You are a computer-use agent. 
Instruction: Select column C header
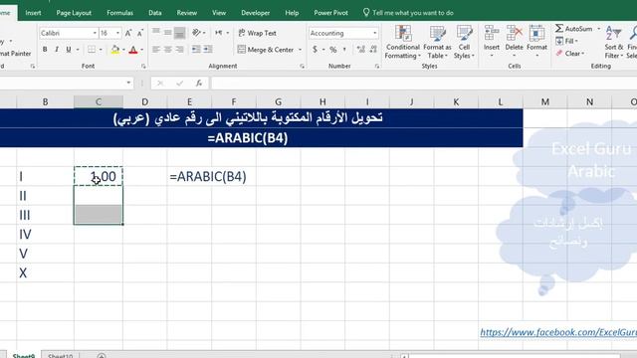point(99,101)
